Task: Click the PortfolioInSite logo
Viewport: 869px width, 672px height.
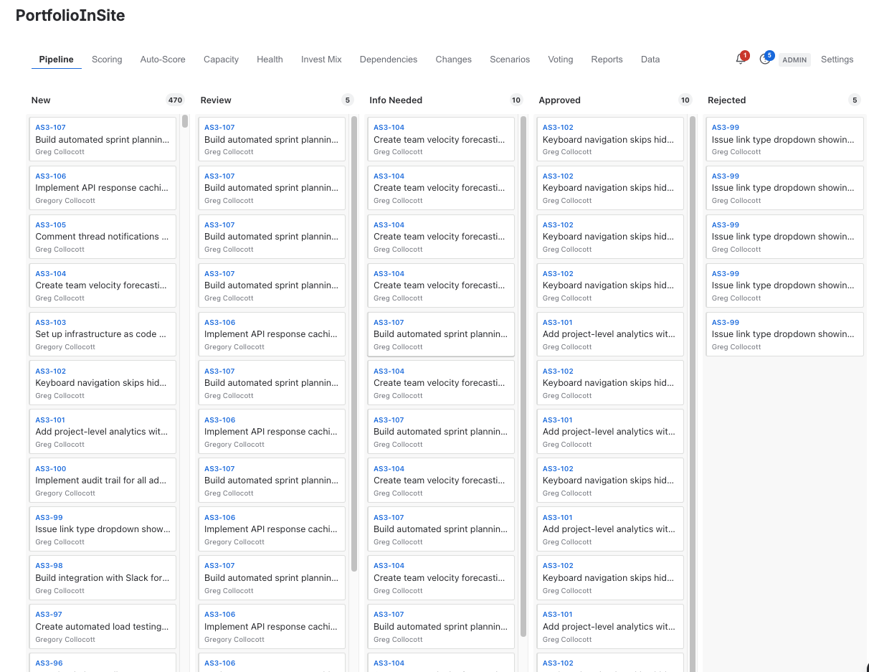Action: click(x=70, y=15)
